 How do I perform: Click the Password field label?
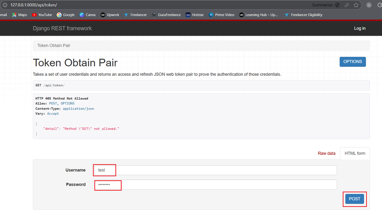76,184
